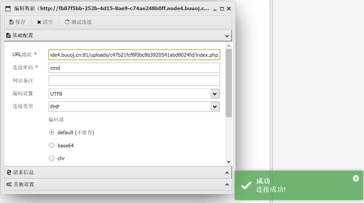This screenshot has height=203, width=364.
Task: Select the base64 encoder radio
Action: 52,145
